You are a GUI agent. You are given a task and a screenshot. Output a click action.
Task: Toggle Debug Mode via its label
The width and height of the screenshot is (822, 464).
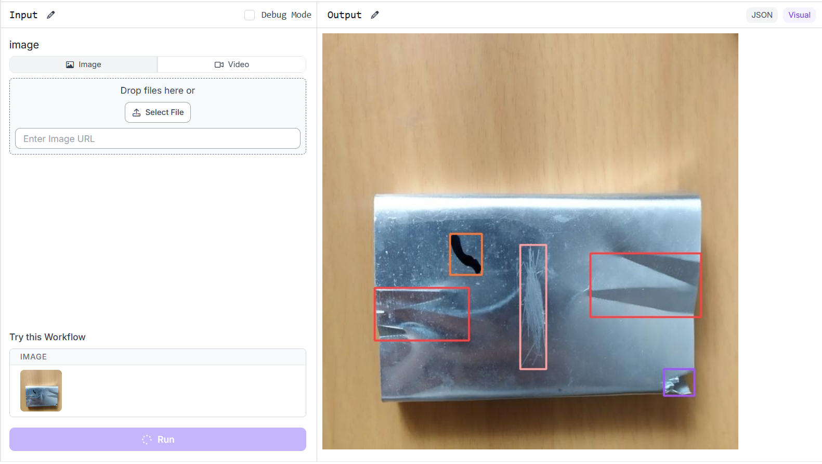[286, 15]
